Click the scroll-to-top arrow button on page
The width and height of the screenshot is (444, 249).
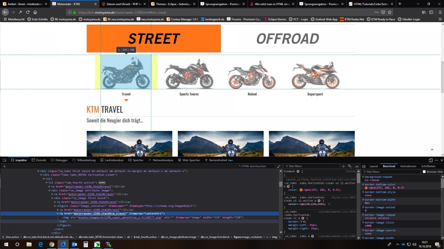[432, 149]
